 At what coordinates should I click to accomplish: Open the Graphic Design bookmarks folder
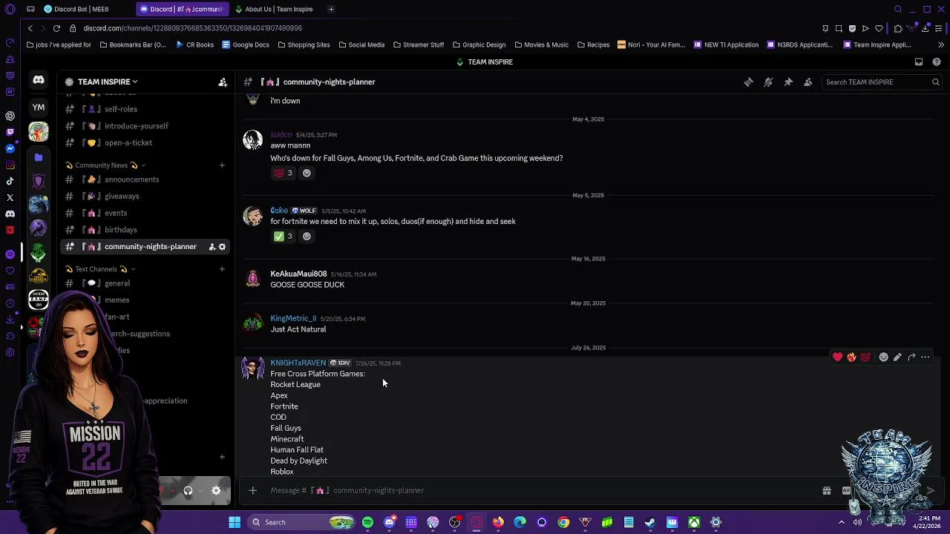tap(479, 44)
